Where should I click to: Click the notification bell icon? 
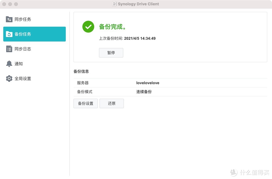click(9, 64)
